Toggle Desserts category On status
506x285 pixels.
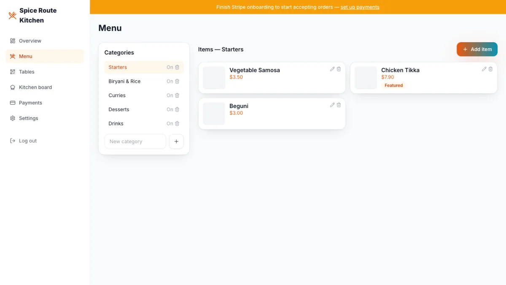[x=170, y=109]
